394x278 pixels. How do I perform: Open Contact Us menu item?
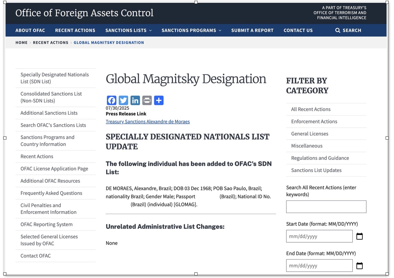298,30
